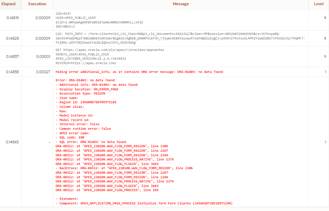The image size is (329, 211).
Task: Click 'Error: ORA-01403: no data found' line
Action: pos(85,80)
